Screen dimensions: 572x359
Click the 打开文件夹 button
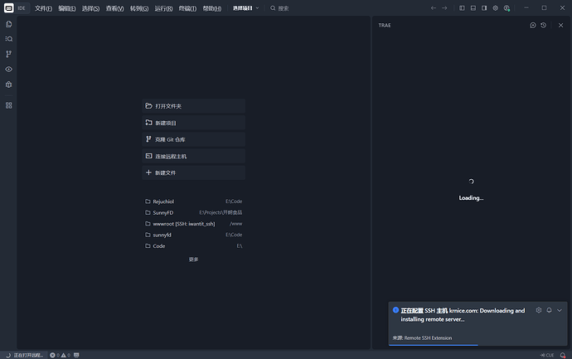pos(194,106)
